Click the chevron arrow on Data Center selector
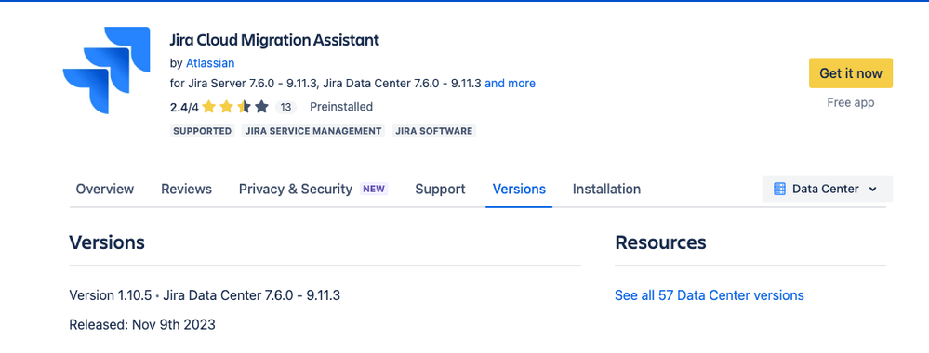Image resolution: width=929 pixels, height=353 pixels. [x=872, y=190]
